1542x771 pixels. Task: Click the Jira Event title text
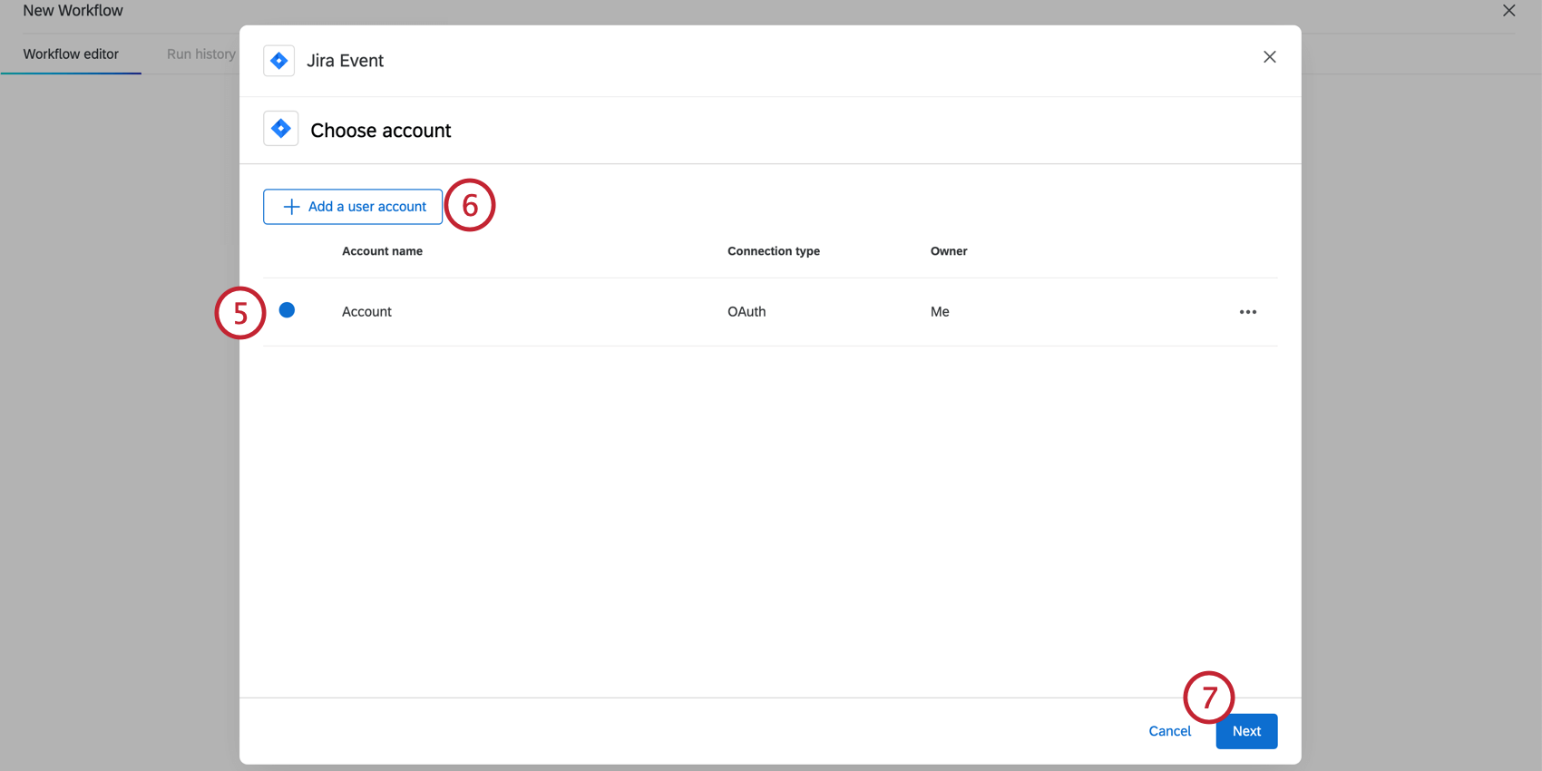click(345, 61)
